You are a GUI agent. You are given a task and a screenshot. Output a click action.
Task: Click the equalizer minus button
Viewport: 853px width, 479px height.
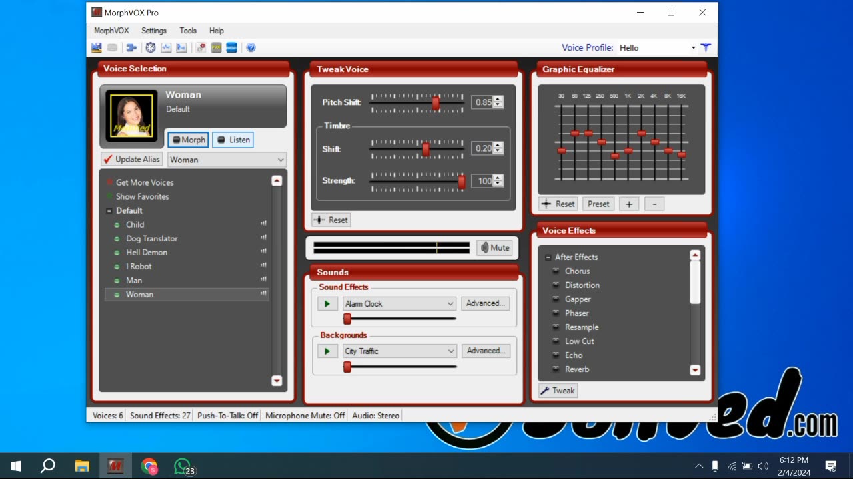(654, 204)
